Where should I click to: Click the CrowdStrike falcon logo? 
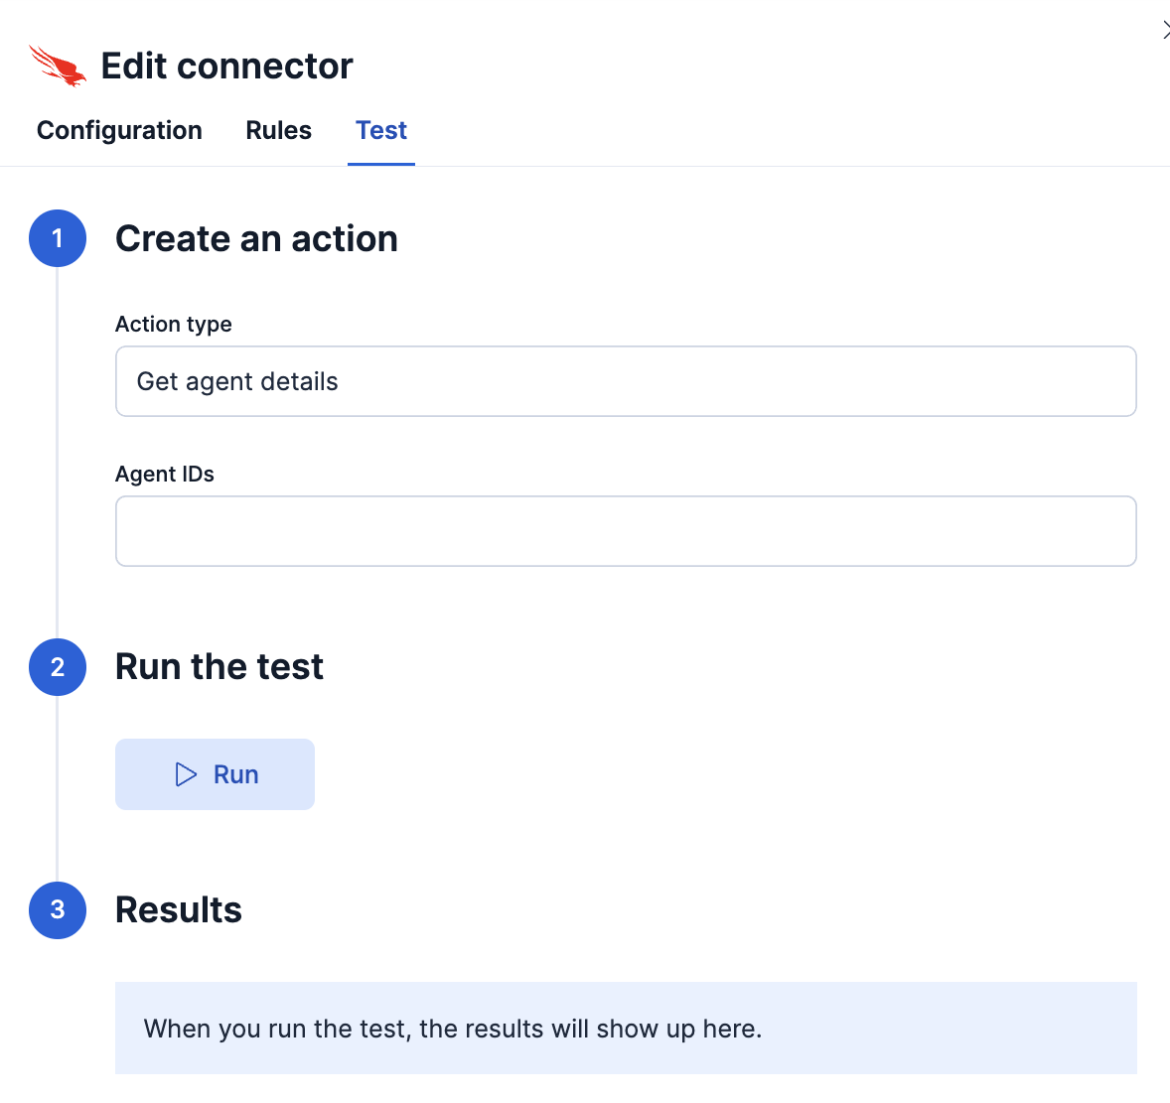tap(58, 66)
